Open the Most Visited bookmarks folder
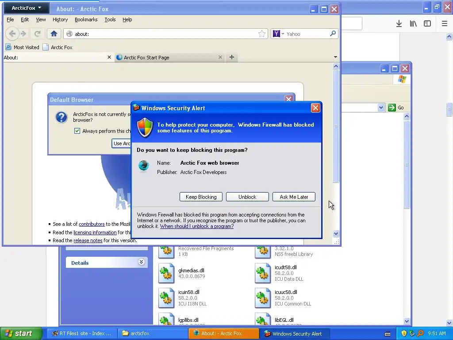453x340 pixels. coord(22,47)
